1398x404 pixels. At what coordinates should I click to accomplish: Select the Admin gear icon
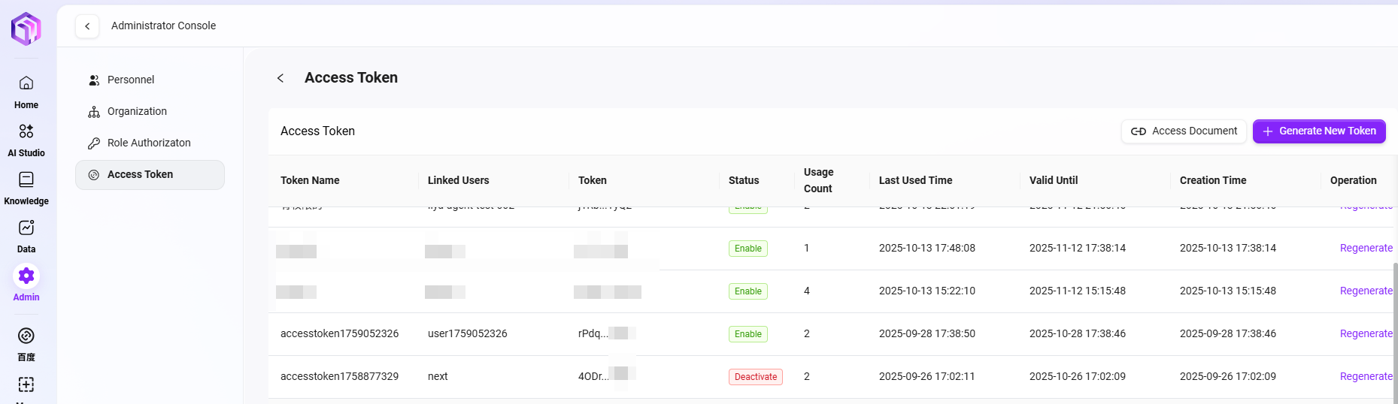(x=26, y=276)
